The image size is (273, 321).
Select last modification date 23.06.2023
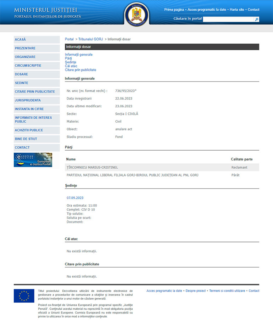pyautogui.click(x=124, y=106)
